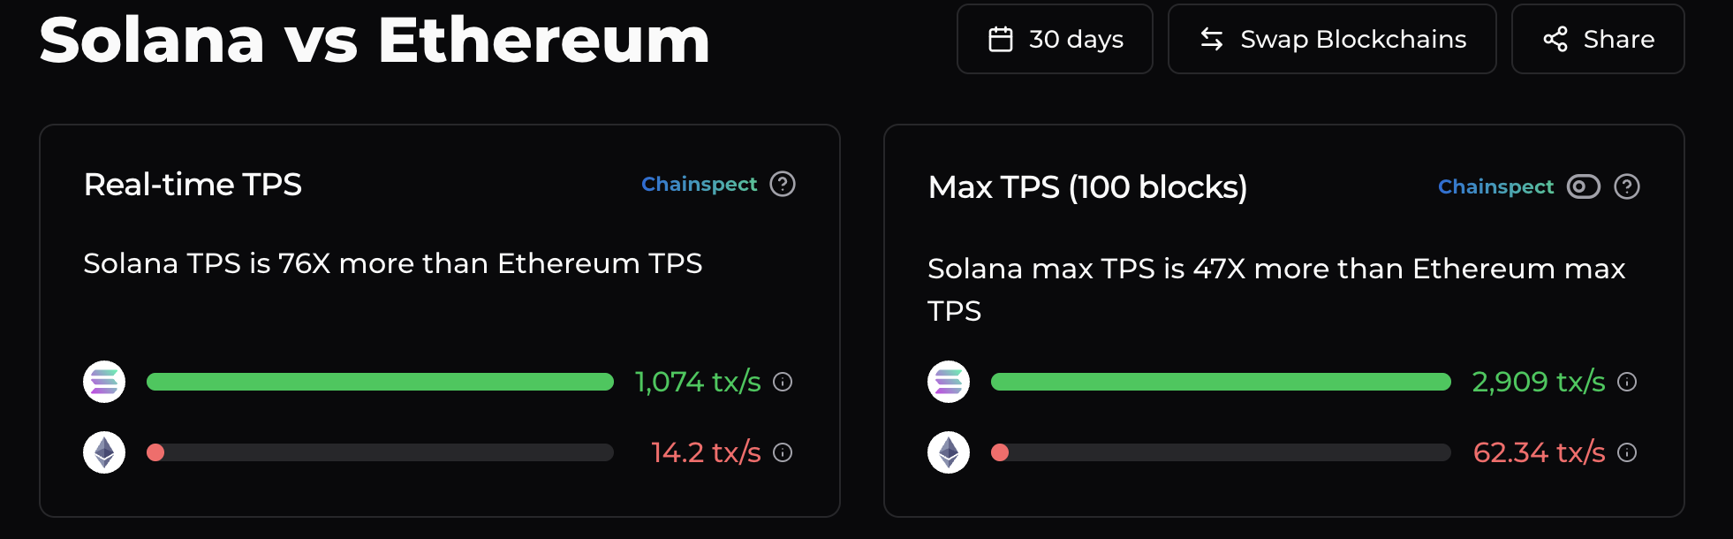
Task: Open the info icon next to 62.34 tx/s
Action: 1625,452
